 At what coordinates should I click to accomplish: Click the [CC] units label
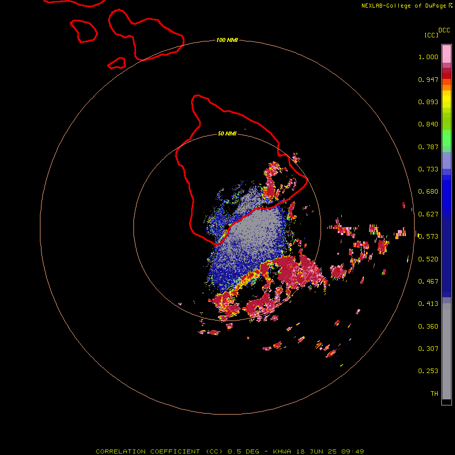point(431,35)
